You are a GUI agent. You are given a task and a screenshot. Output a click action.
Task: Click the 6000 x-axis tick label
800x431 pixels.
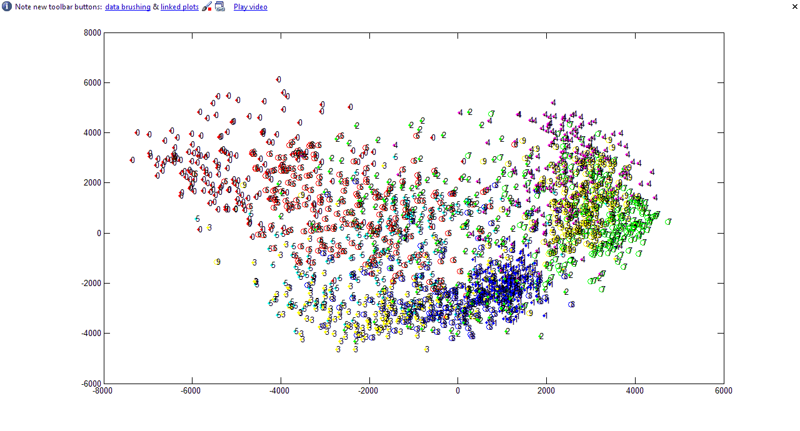723,391
